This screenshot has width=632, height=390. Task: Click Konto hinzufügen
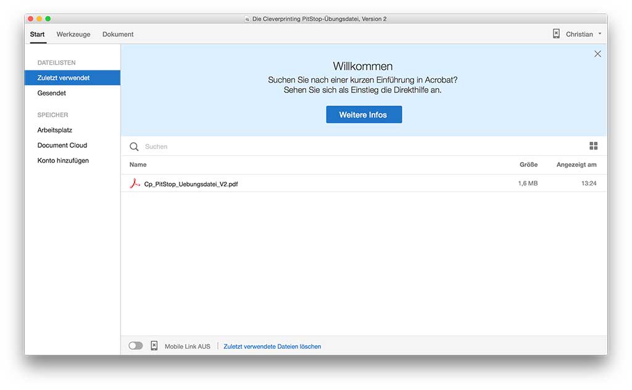(63, 161)
